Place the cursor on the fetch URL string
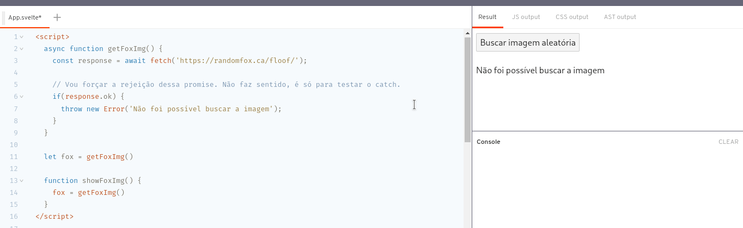Screen dimensions: 743x228 pos(237,60)
